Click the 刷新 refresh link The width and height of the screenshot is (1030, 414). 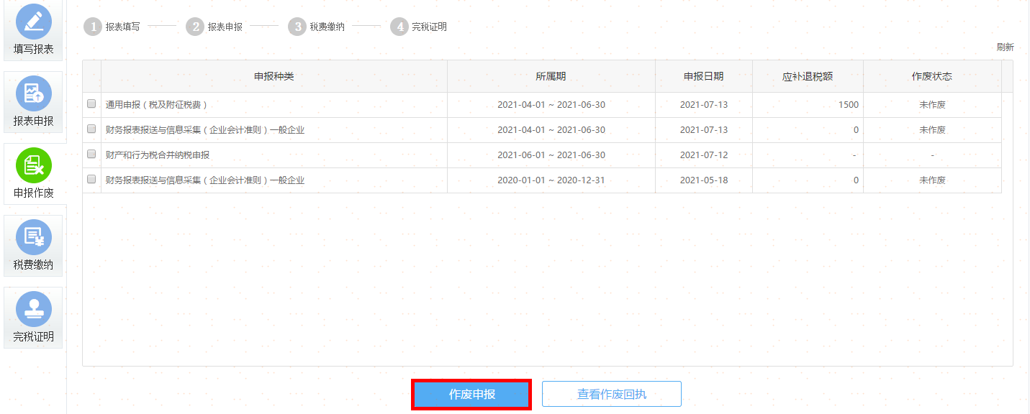[x=1005, y=47]
